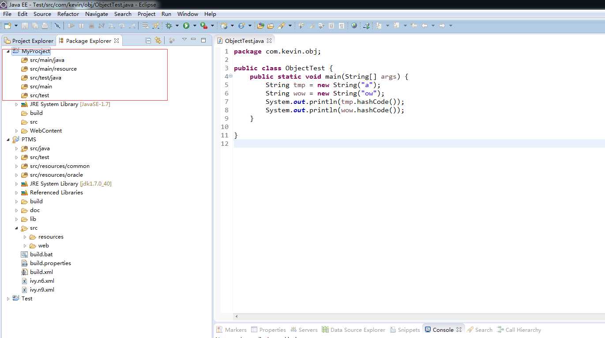Click the New file toolbar icon
605x338 pixels.
click(x=8, y=26)
